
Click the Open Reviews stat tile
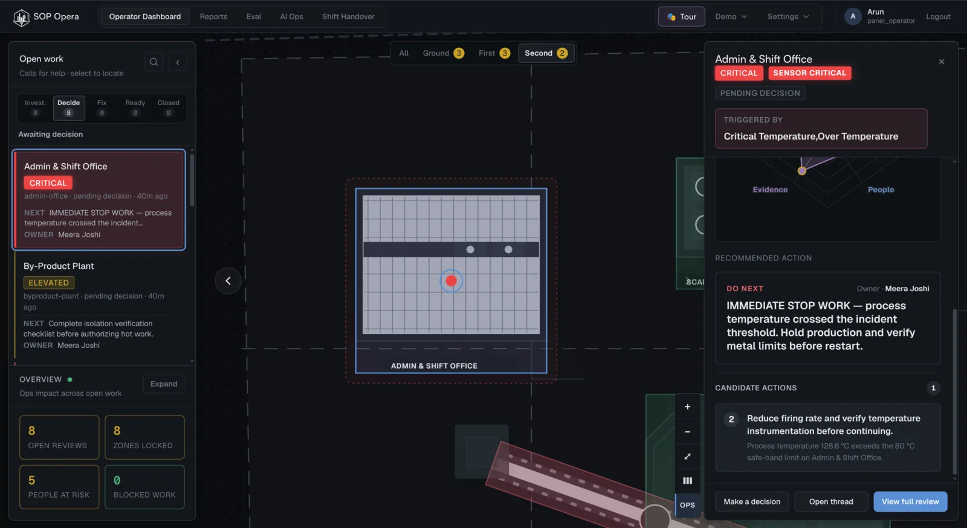point(59,437)
